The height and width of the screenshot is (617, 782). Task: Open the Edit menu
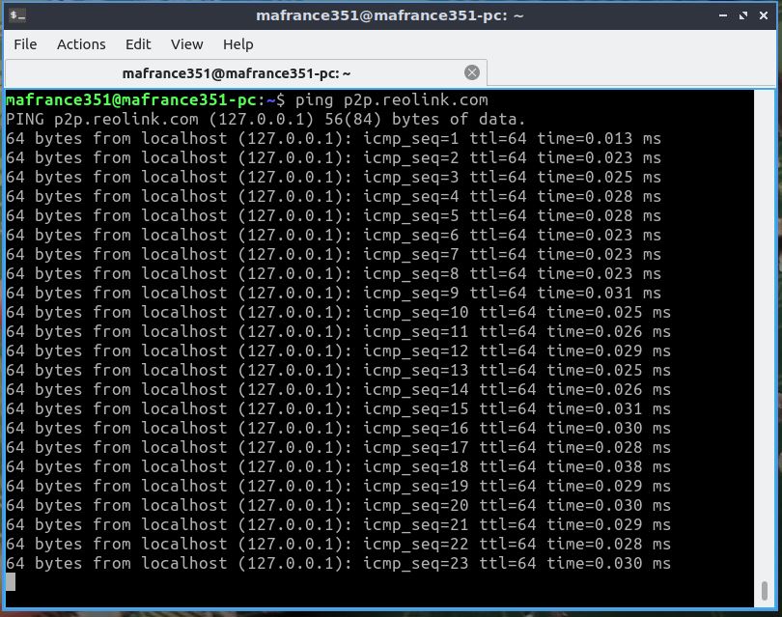[x=138, y=44]
